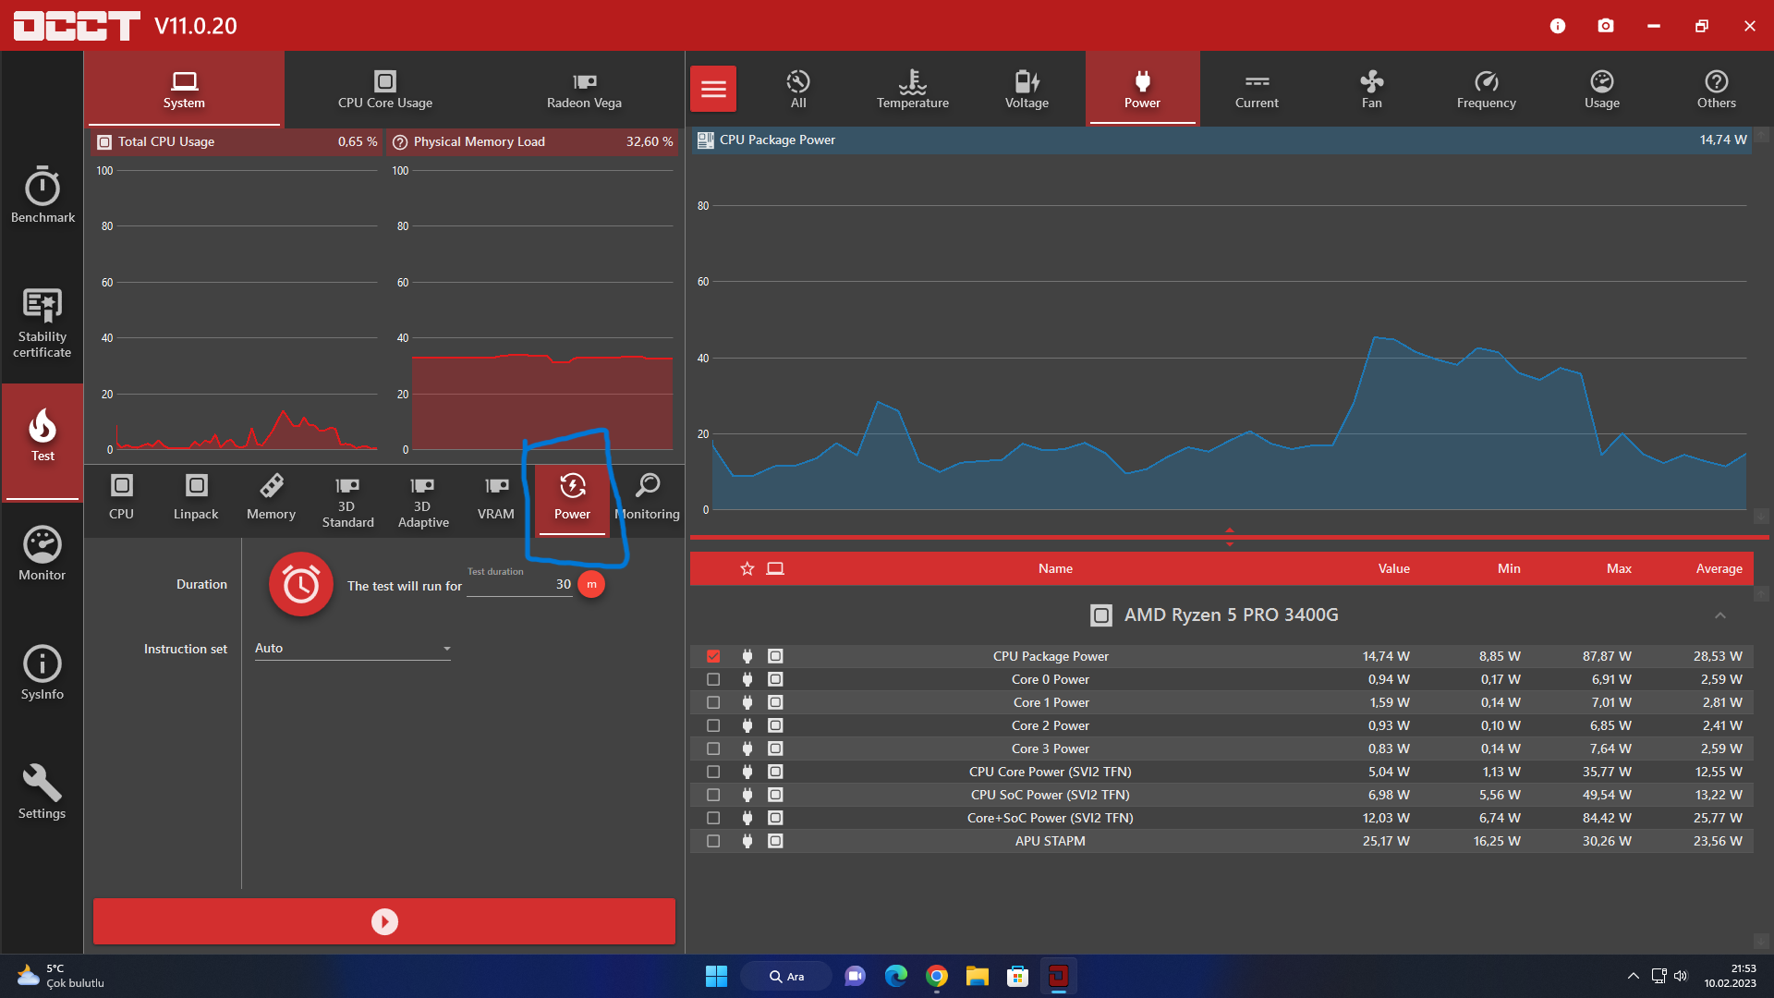Take a screenshot using the camera icon

[1606, 26]
